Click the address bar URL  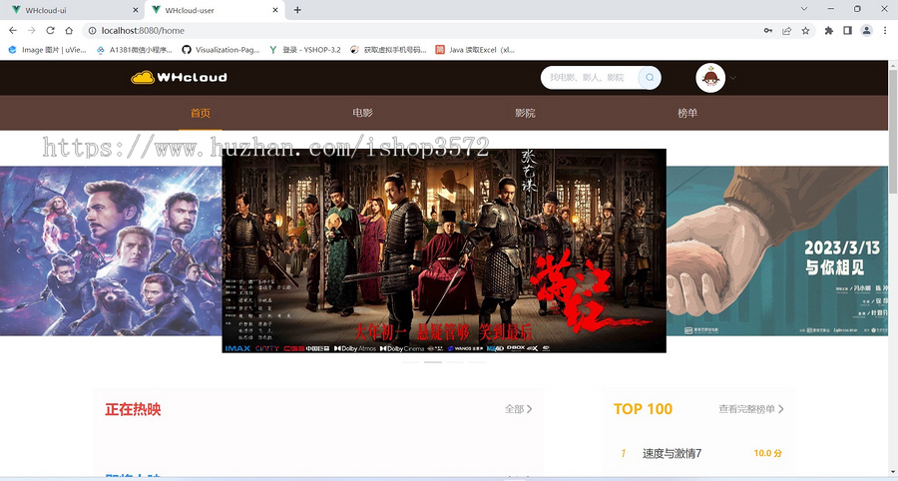click(143, 30)
